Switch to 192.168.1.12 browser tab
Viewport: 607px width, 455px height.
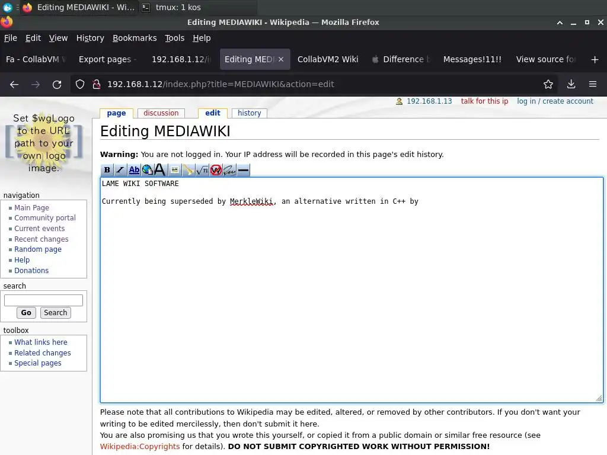[x=181, y=59]
